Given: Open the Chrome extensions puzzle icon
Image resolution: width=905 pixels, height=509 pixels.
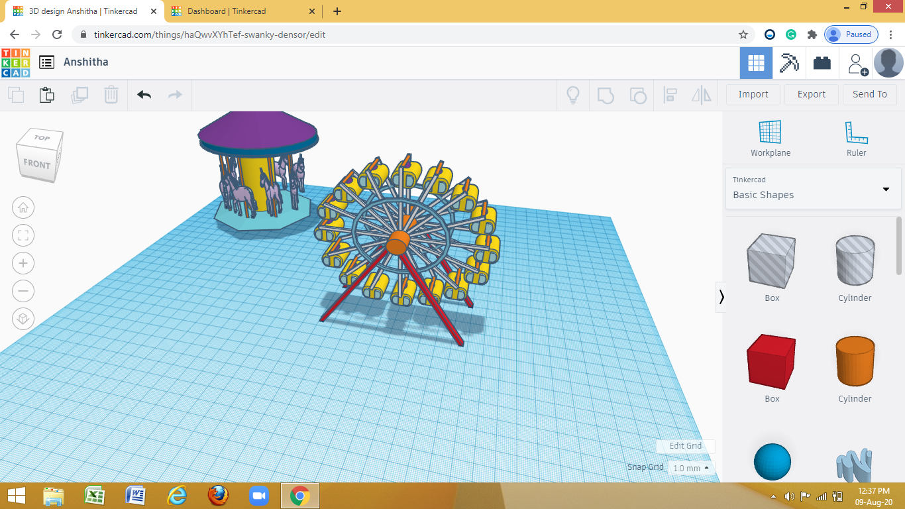Looking at the screenshot, I should pyautogui.click(x=812, y=34).
